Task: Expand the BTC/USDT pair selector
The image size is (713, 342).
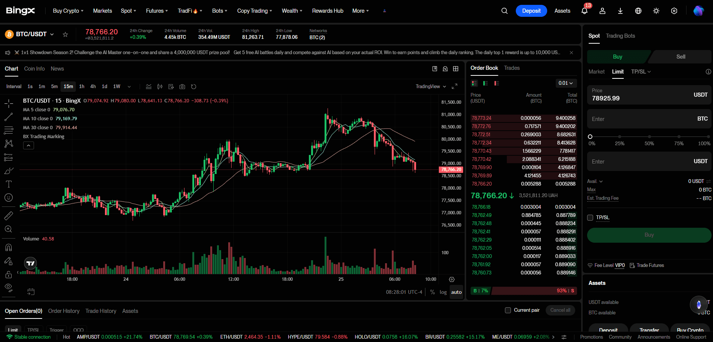Action: tap(52, 34)
